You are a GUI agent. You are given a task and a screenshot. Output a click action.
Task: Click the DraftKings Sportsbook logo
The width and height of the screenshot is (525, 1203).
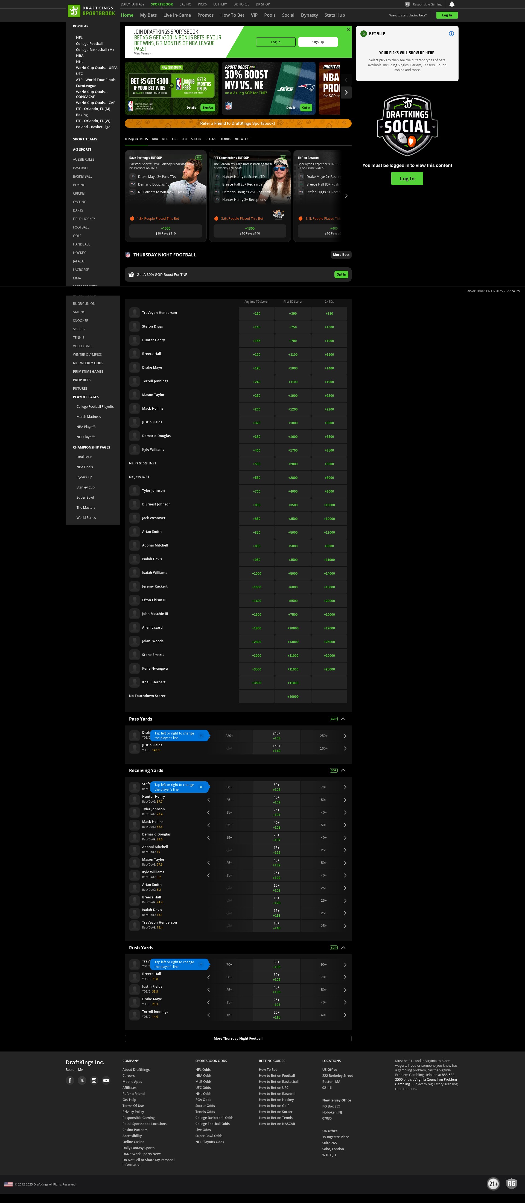pos(92,11)
